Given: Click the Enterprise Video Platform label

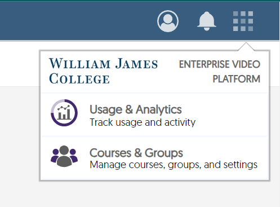Looking at the screenshot, I should [220, 72].
